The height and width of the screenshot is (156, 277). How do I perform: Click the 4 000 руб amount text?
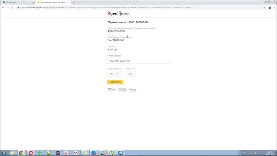[x=113, y=49]
